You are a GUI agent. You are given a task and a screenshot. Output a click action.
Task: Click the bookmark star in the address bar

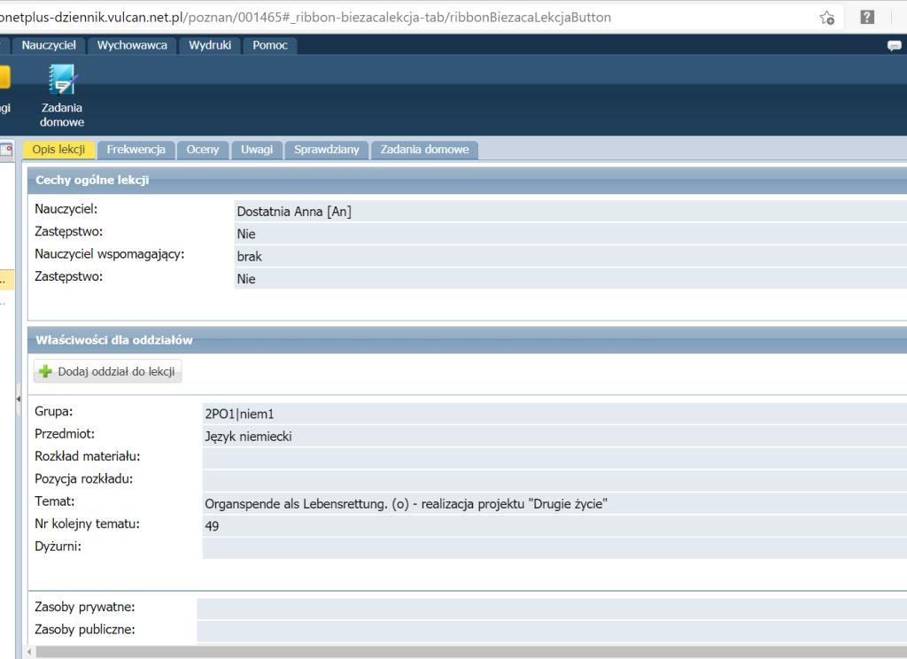[x=827, y=18]
